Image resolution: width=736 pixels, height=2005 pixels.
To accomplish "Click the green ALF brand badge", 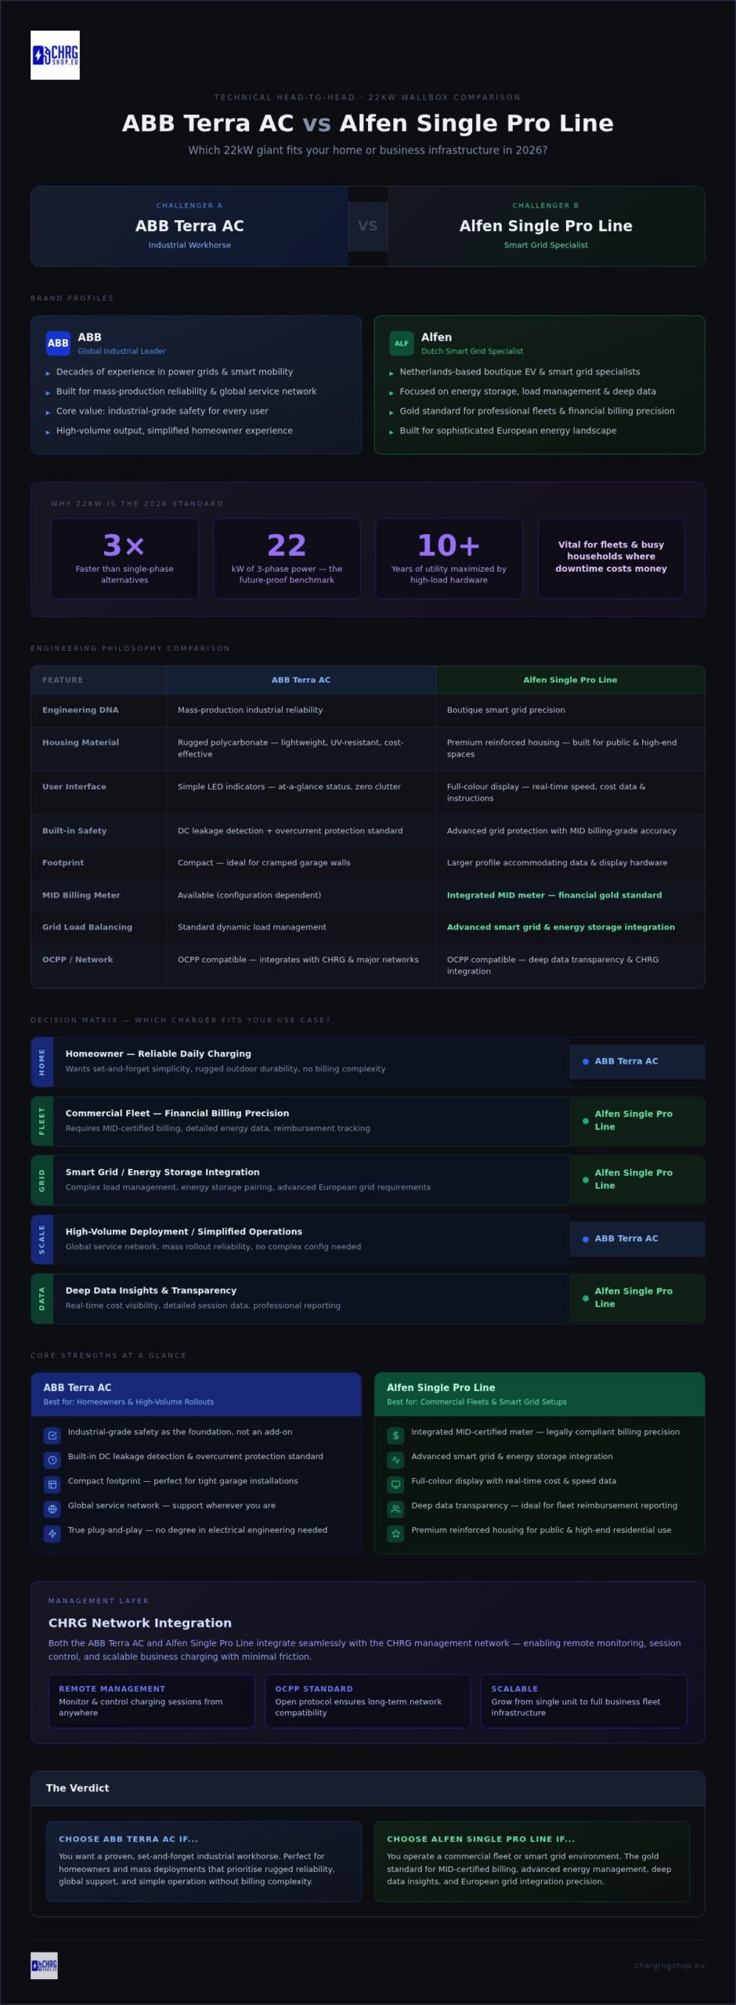I will click(402, 343).
